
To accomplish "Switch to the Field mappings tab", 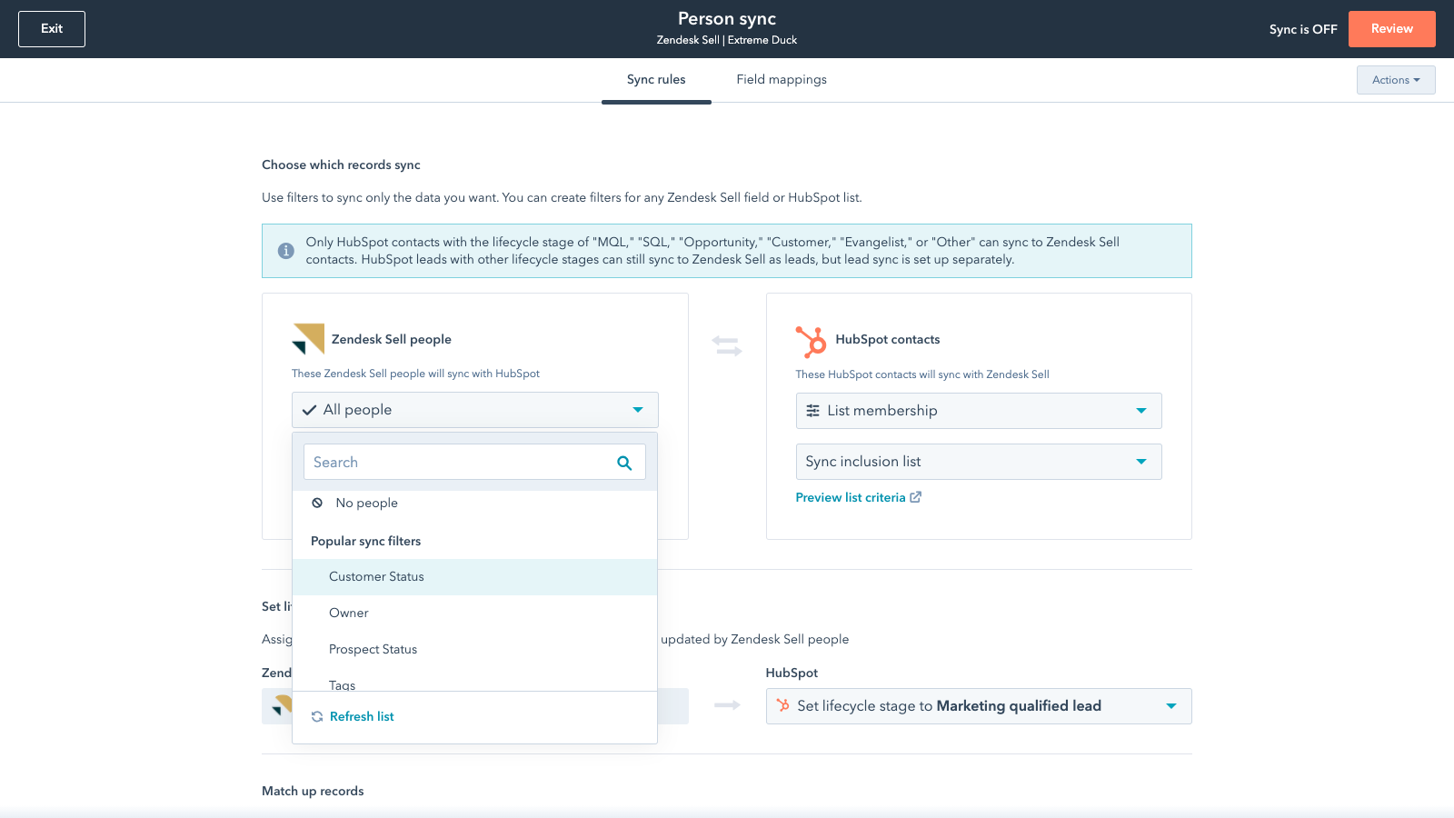I will click(782, 80).
